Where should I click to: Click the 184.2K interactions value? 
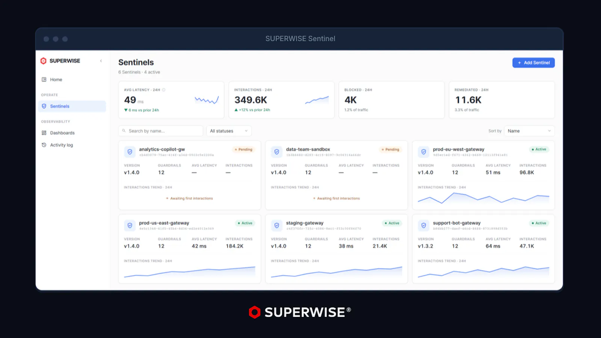235,246
